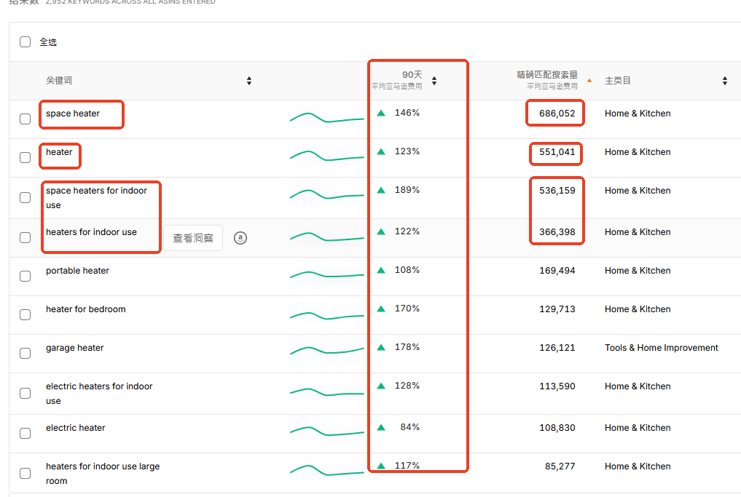Sort by 主类目 column arrows
This screenshot has width=741, height=497.
pos(725,81)
